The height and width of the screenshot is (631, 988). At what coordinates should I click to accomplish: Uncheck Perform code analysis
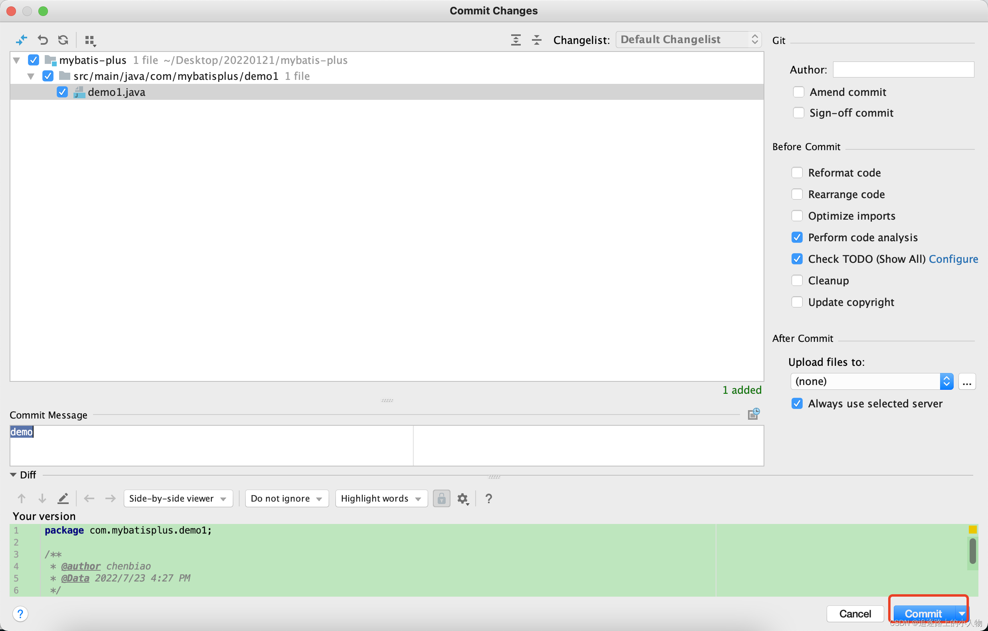pos(797,238)
